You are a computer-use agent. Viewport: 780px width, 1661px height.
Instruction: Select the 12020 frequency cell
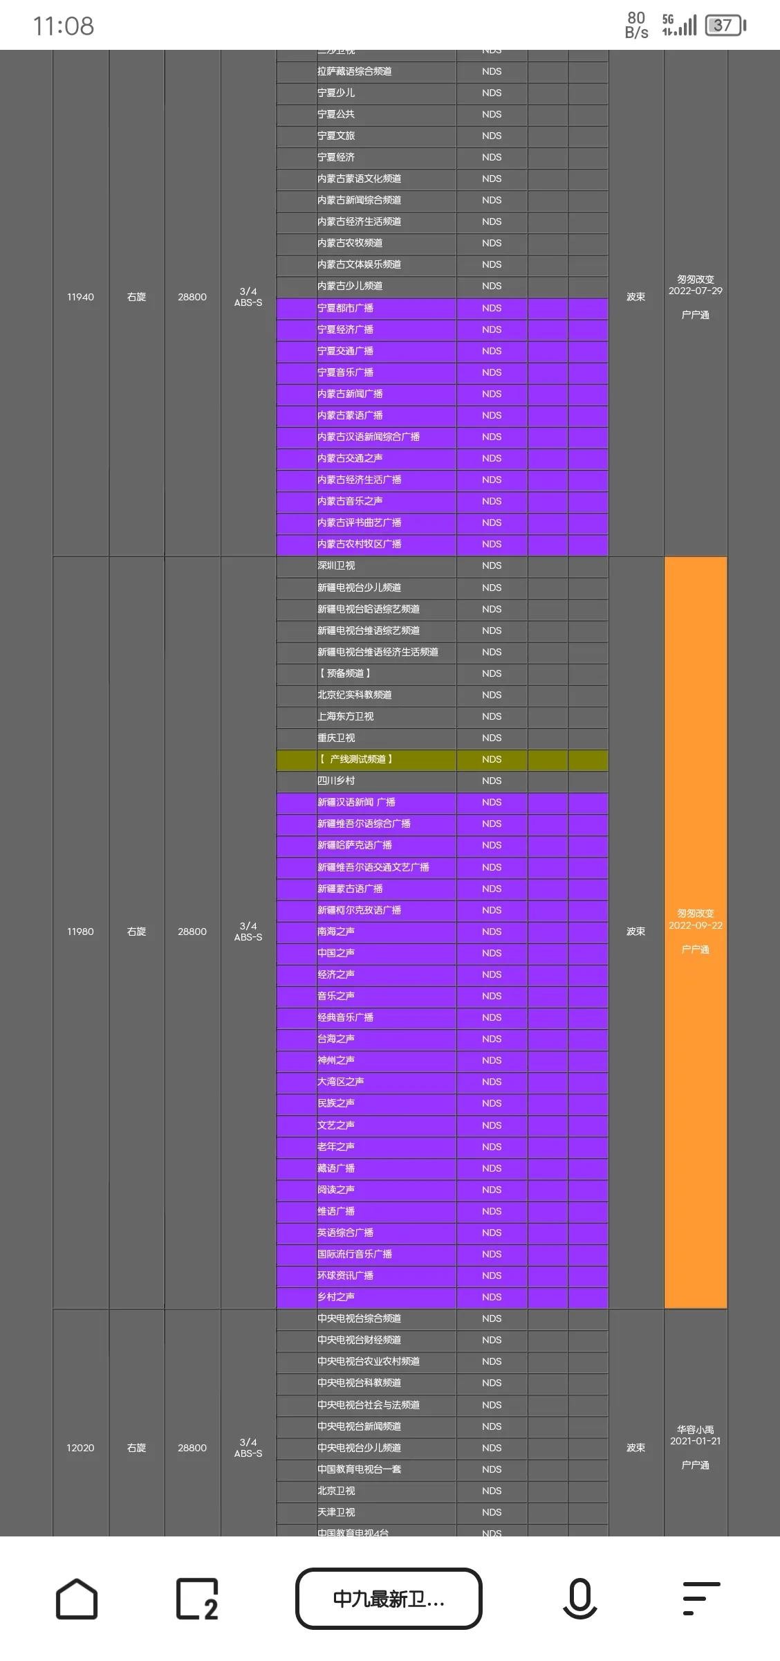point(80,1448)
